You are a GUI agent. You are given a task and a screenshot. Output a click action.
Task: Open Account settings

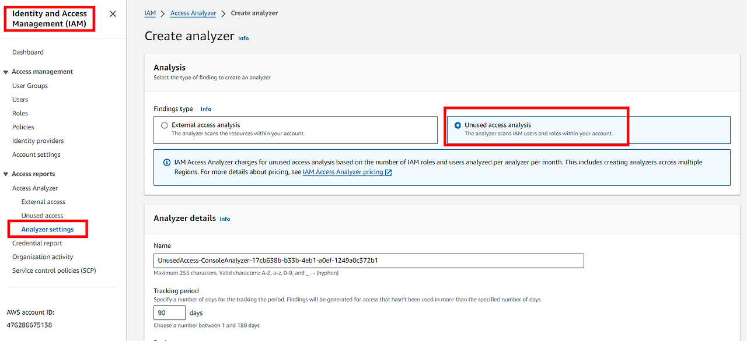pos(36,155)
